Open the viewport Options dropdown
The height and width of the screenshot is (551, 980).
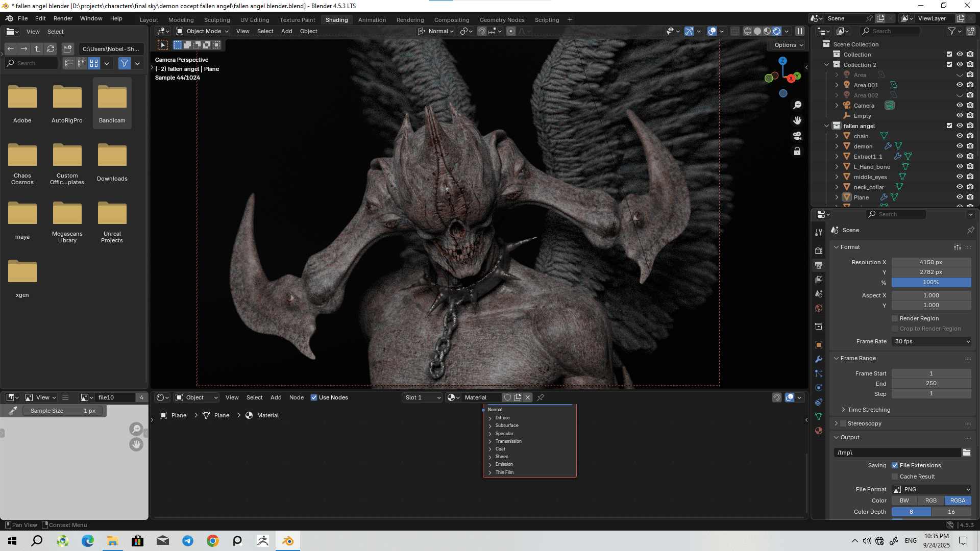[789, 45]
